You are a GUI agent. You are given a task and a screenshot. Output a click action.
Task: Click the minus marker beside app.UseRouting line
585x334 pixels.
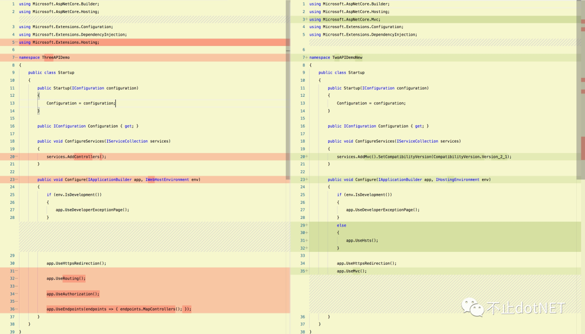pos(16,278)
